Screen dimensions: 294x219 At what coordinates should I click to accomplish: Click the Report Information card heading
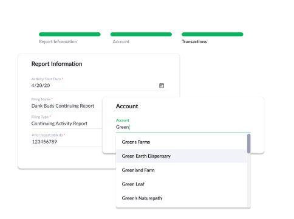tap(56, 64)
